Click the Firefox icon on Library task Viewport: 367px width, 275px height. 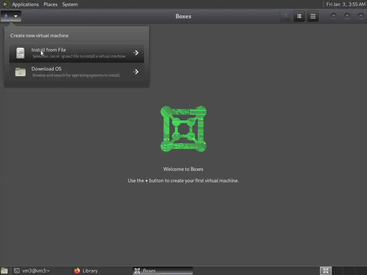click(77, 271)
